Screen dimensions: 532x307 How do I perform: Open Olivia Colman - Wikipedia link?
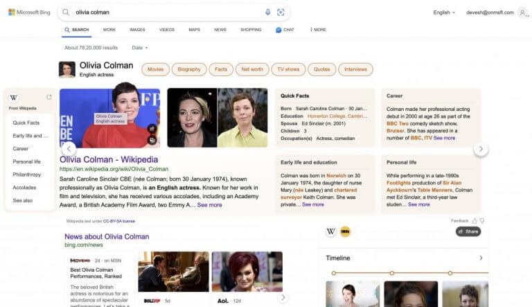tap(109, 159)
